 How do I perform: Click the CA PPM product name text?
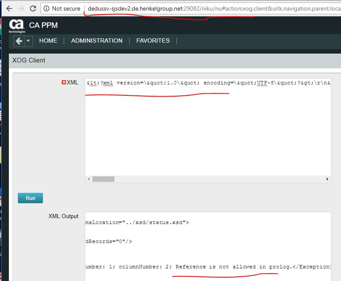pos(43,25)
